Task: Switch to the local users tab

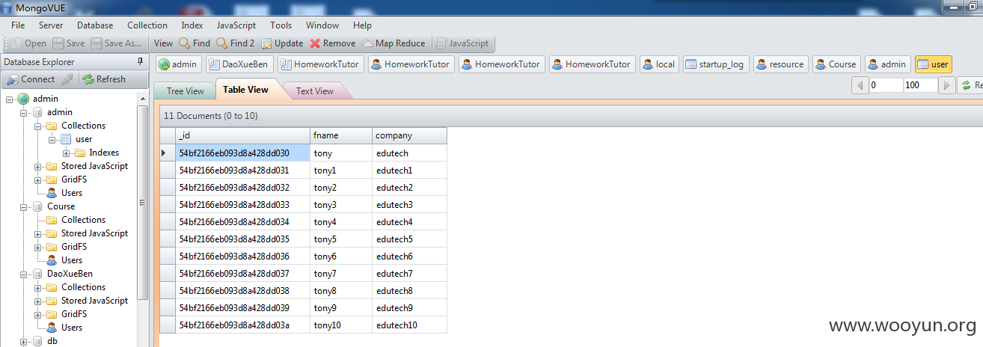Action: tap(659, 64)
